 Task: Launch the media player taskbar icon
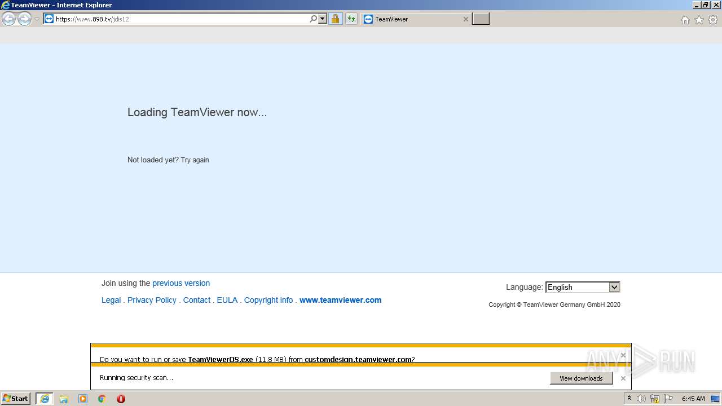tap(83, 399)
